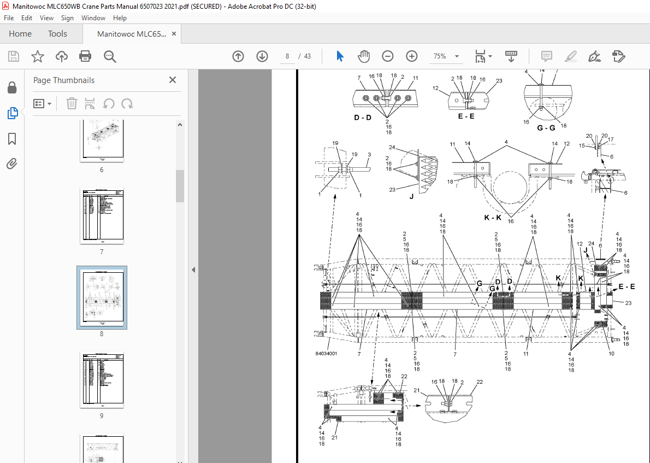Select the page 9 thumbnail

click(x=102, y=379)
